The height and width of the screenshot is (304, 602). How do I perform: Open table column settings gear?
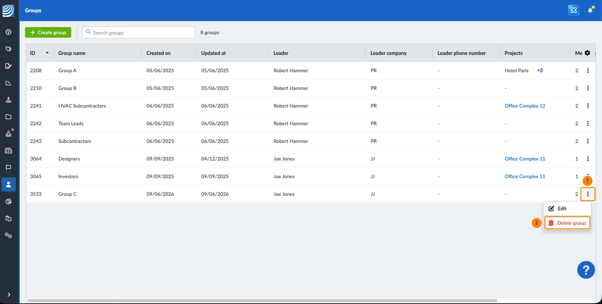click(x=587, y=53)
